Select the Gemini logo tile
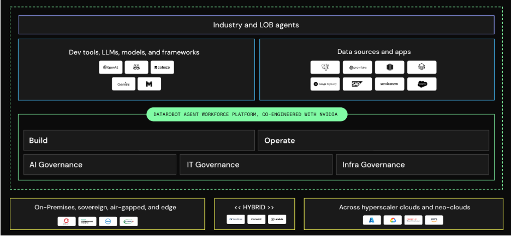511x236 pixels. pos(123,84)
